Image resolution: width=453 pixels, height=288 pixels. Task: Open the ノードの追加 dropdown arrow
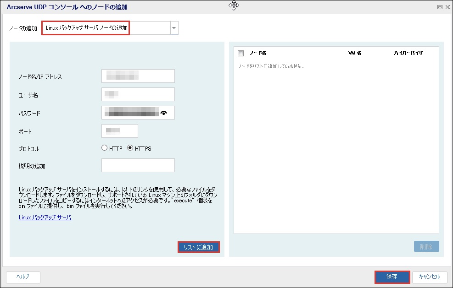tap(173, 28)
